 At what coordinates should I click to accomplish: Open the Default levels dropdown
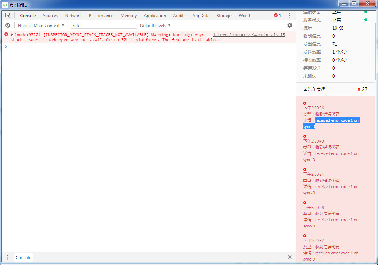155,26
